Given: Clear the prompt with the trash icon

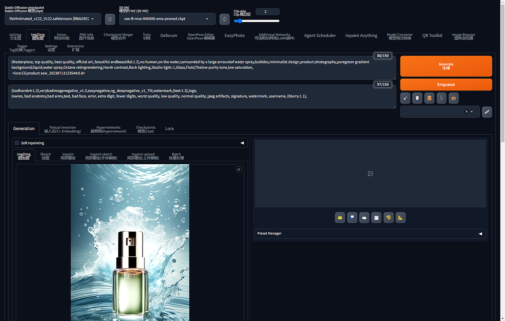Looking at the screenshot, I should pyautogui.click(x=417, y=98).
